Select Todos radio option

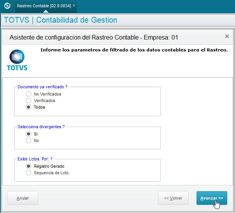coord(29,107)
